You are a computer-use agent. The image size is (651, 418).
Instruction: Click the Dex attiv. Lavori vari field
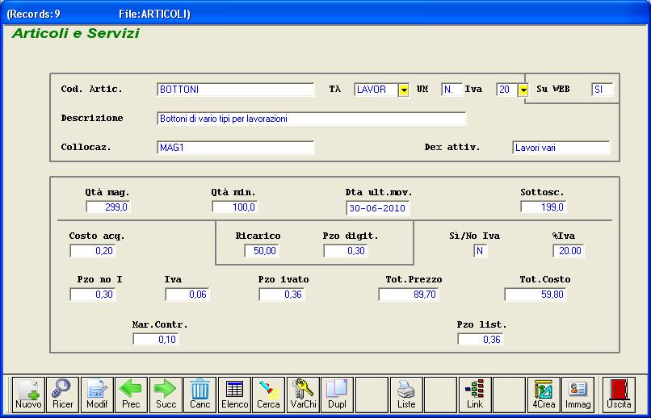561,148
